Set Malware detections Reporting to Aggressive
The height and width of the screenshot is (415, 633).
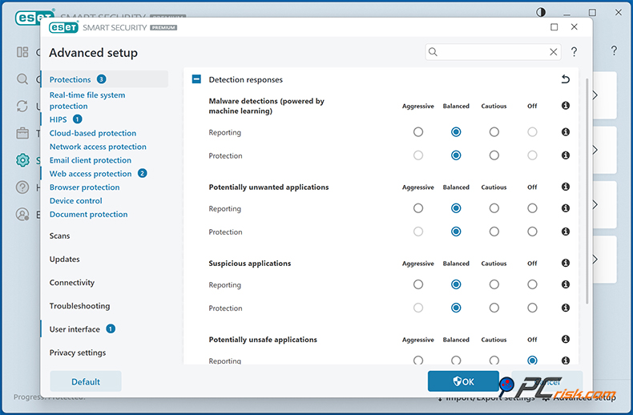click(x=418, y=132)
